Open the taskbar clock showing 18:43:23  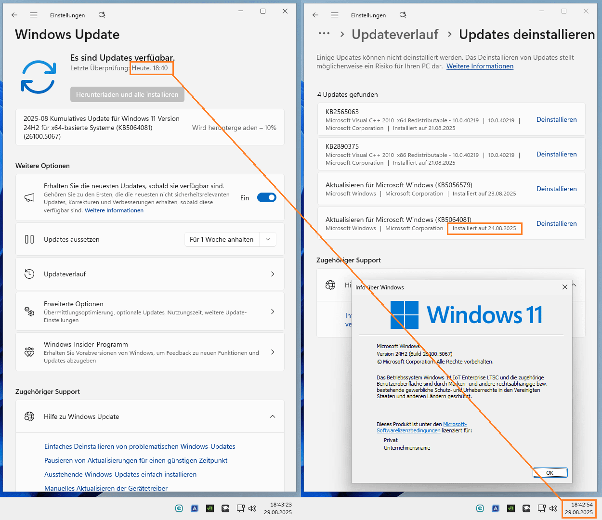click(x=278, y=508)
